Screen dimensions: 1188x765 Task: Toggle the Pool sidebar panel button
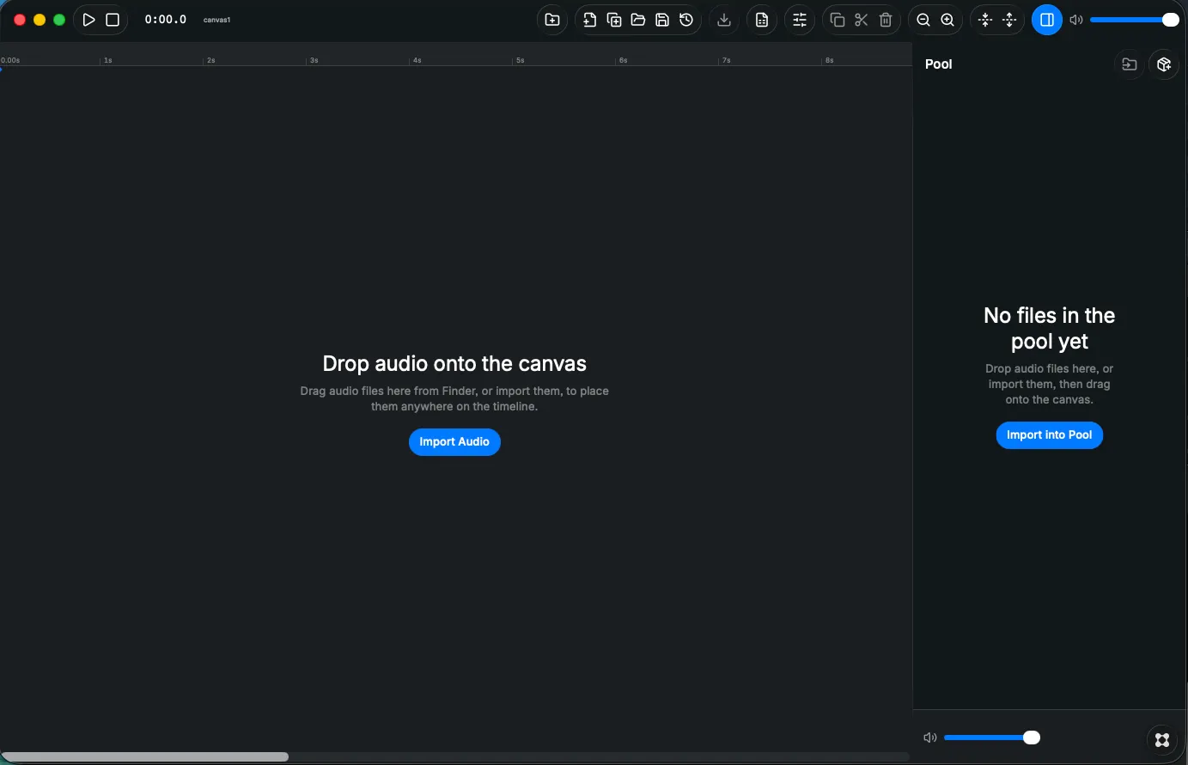pyautogui.click(x=1047, y=20)
